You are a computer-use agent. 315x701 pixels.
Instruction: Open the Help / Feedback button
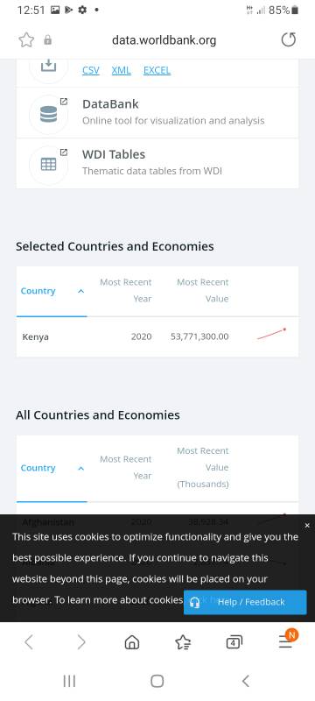click(245, 602)
